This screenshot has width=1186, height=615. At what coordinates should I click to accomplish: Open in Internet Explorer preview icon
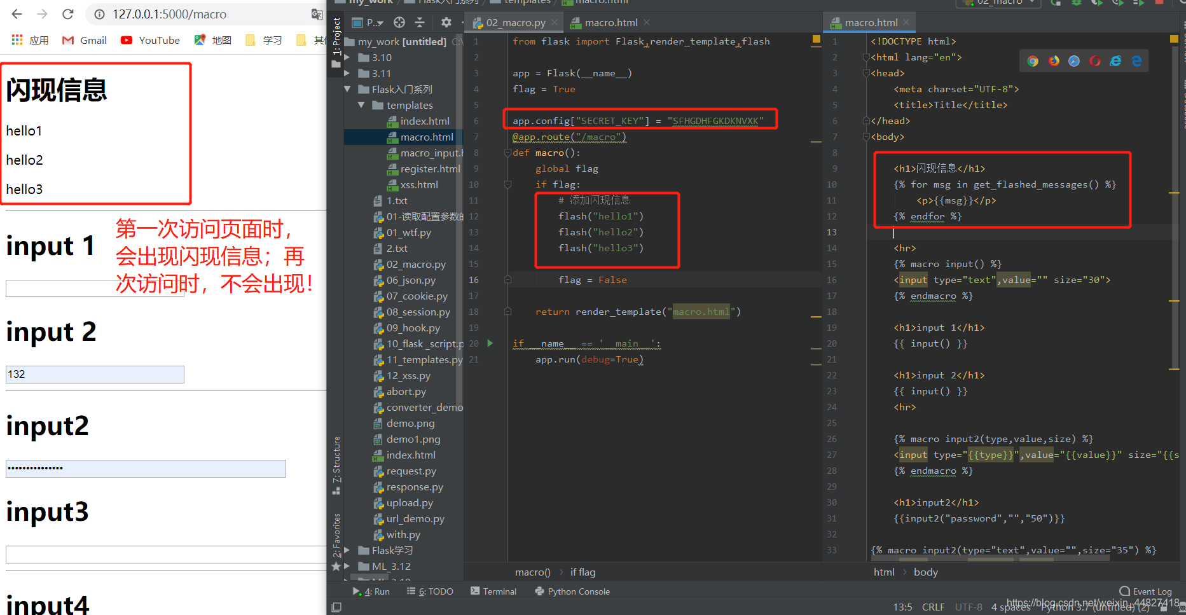[x=1115, y=61]
